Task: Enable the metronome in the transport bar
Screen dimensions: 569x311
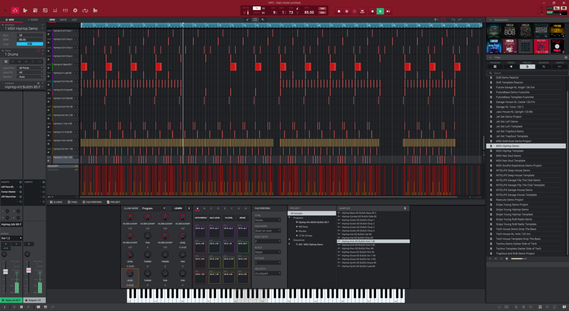Action: coord(244,12)
